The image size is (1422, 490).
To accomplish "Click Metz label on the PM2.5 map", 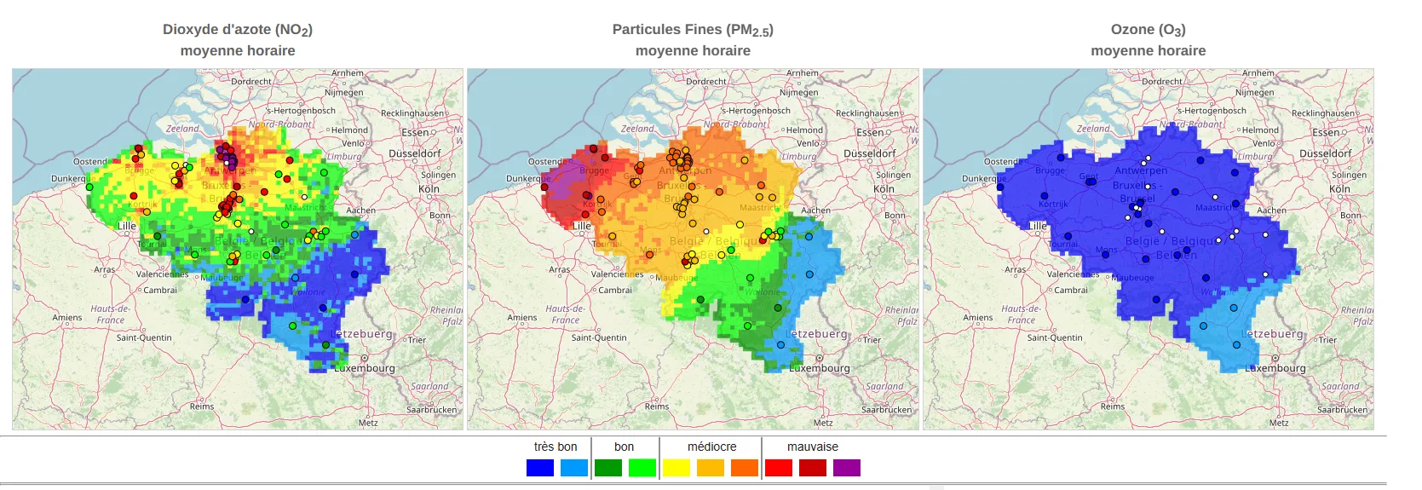I will [x=823, y=423].
